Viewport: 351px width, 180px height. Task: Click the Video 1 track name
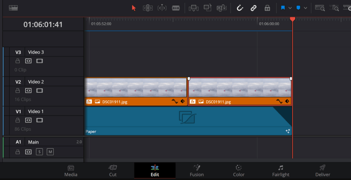[x=36, y=111]
